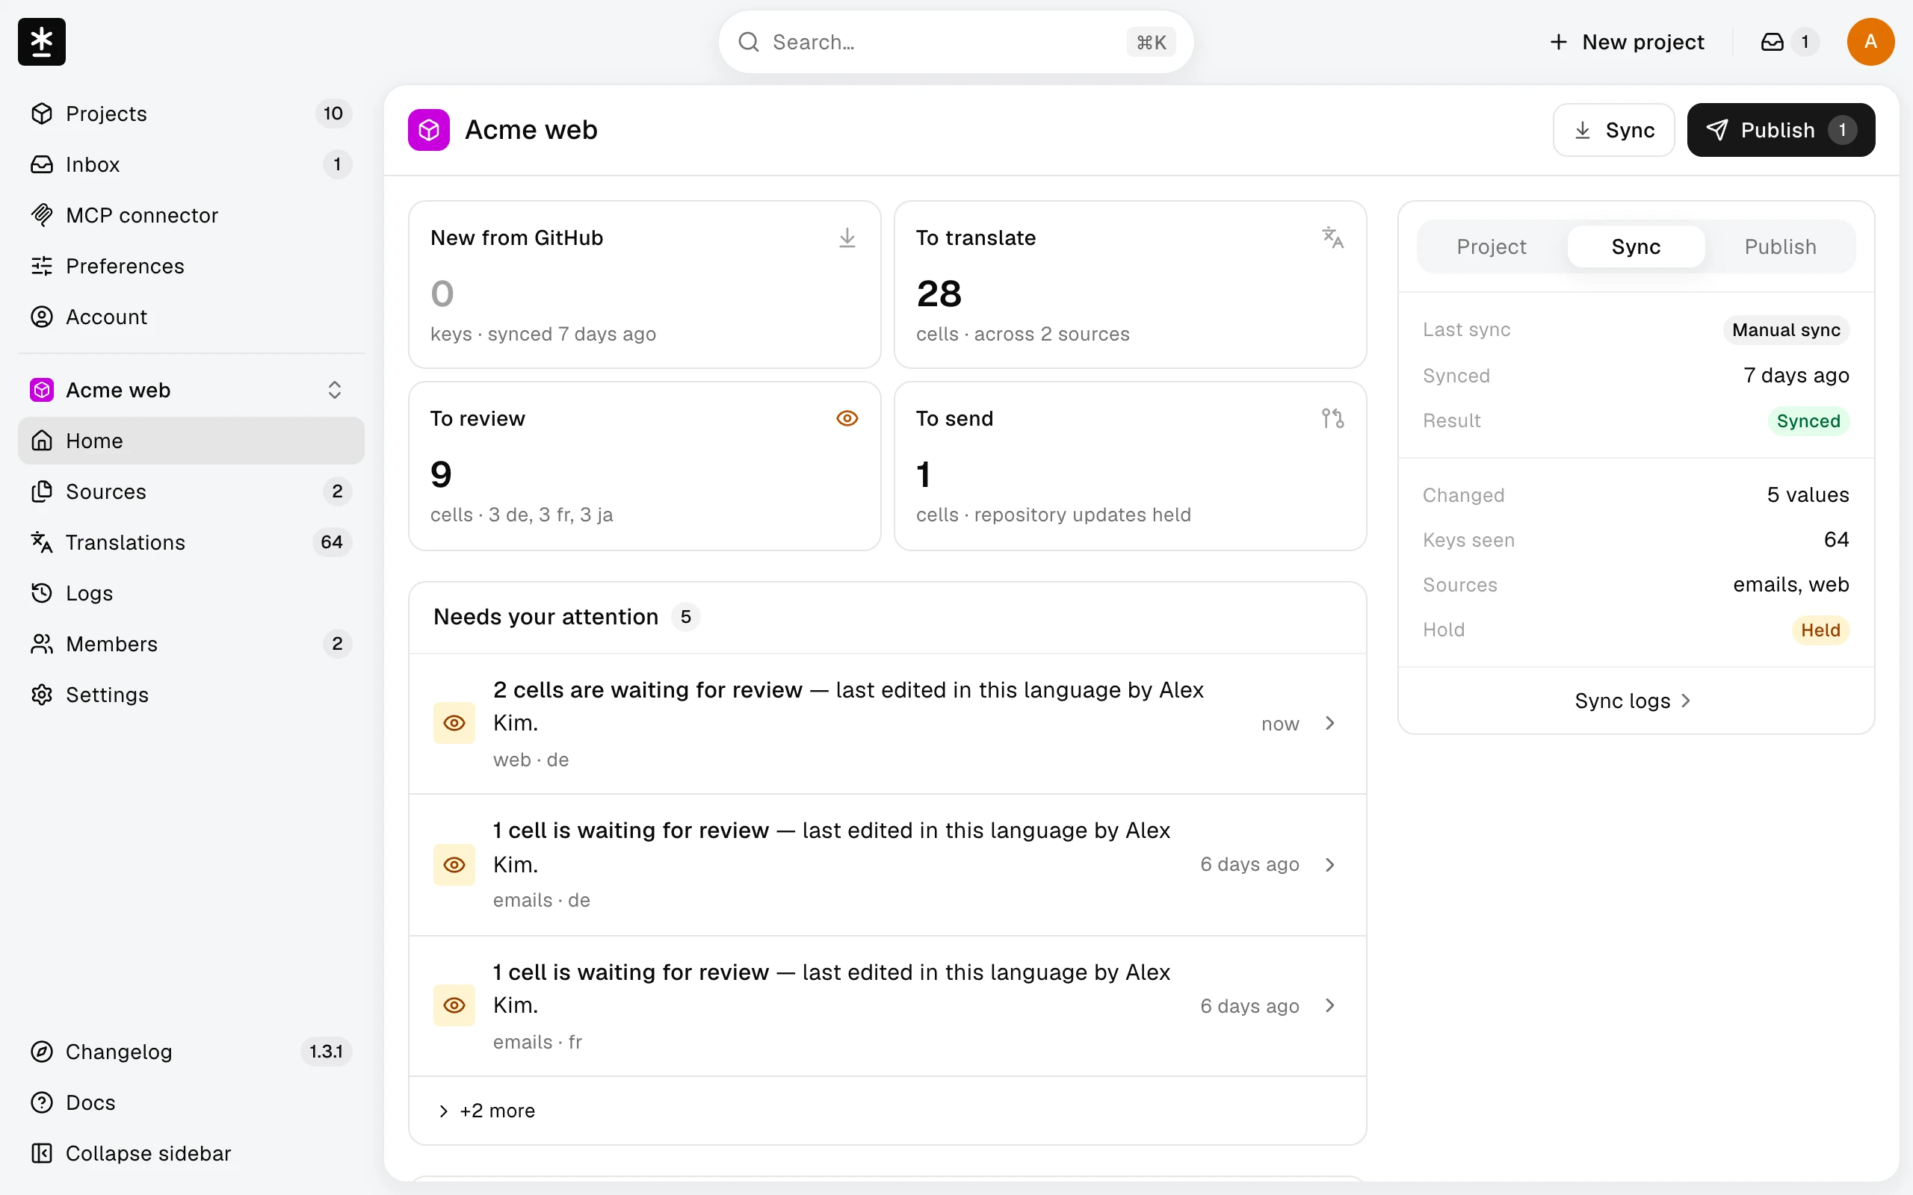Image resolution: width=1913 pixels, height=1195 pixels.
Task: Click New project button
Action: coord(1627,42)
